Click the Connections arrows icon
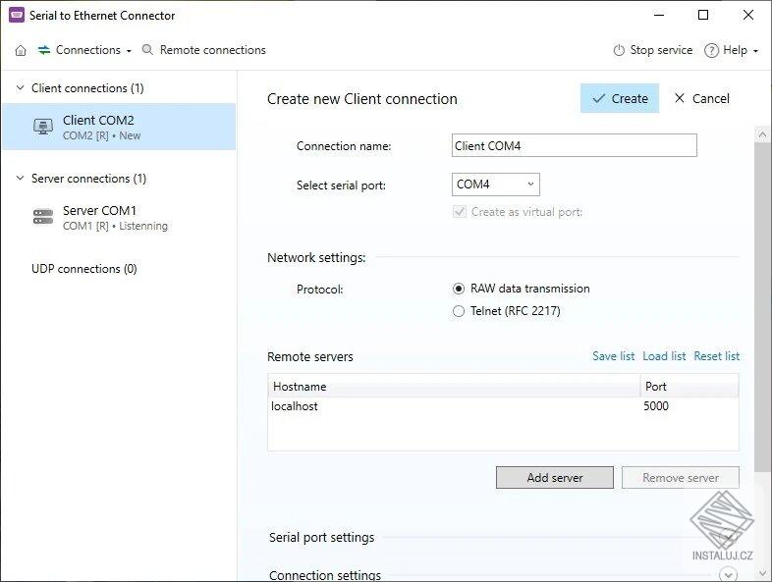 (x=44, y=50)
